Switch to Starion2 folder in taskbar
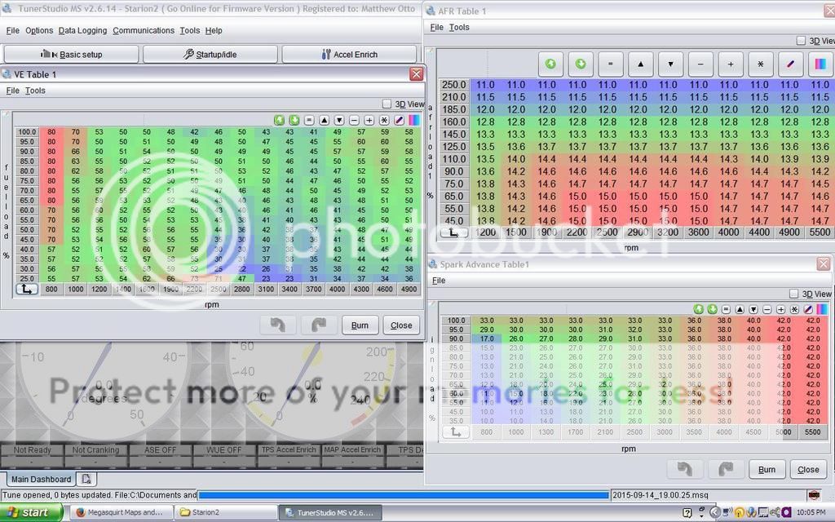The image size is (835, 522). click(x=226, y=512)
